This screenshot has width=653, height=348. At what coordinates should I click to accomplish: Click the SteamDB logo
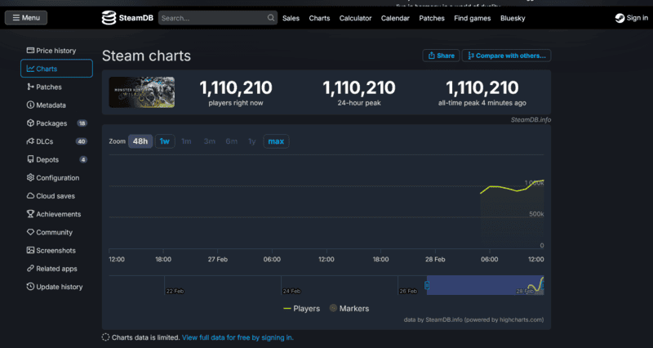click(x=127, y=18)
